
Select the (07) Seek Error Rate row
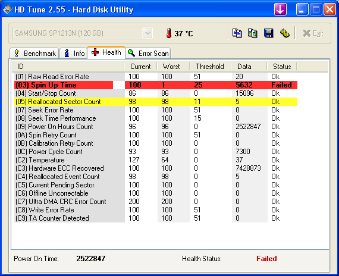tap(156, 110)
